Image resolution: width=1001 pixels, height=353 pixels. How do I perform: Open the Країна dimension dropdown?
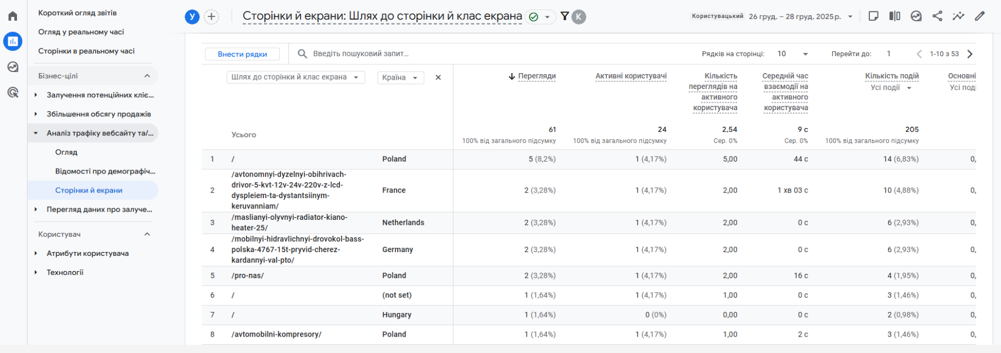pos(401,77)
